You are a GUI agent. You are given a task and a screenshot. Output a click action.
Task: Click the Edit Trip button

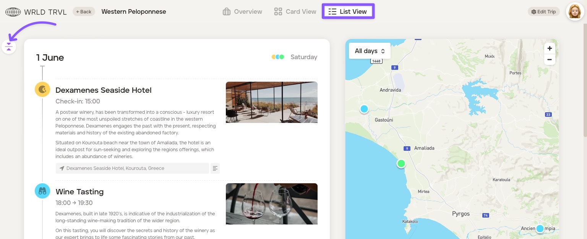[x=543, y=12]
